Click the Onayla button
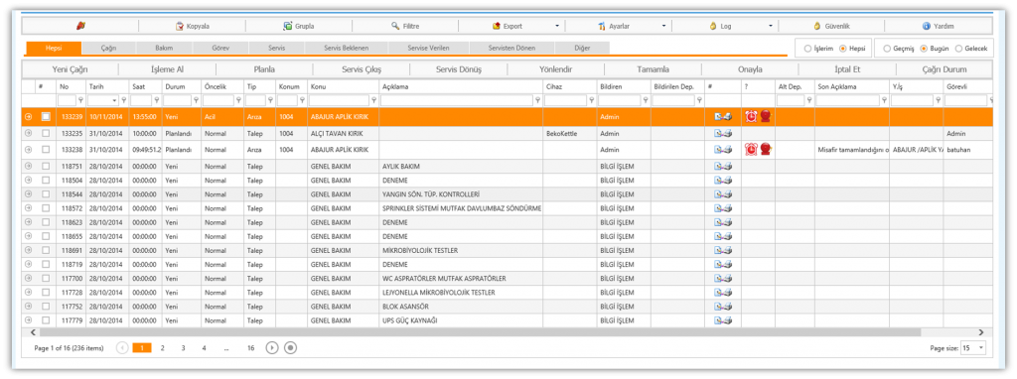The height and width of the screenshot is (379, 1017). click(x=750, y=69)
